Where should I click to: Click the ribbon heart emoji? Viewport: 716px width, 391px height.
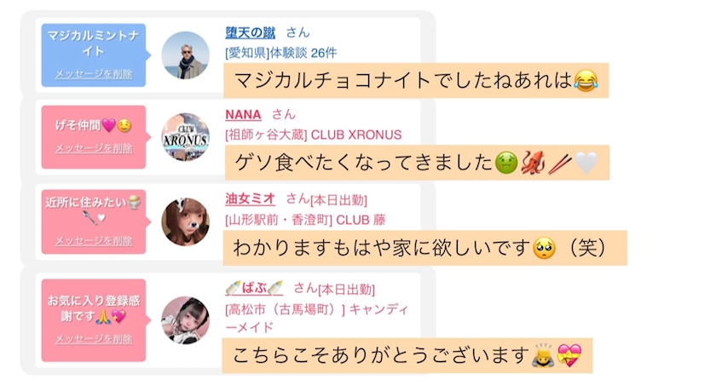point(569,356)
